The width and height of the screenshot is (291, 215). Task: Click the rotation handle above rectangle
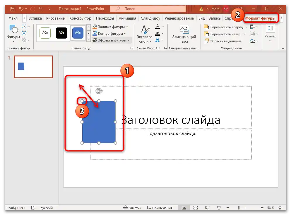tap(99, 91)
